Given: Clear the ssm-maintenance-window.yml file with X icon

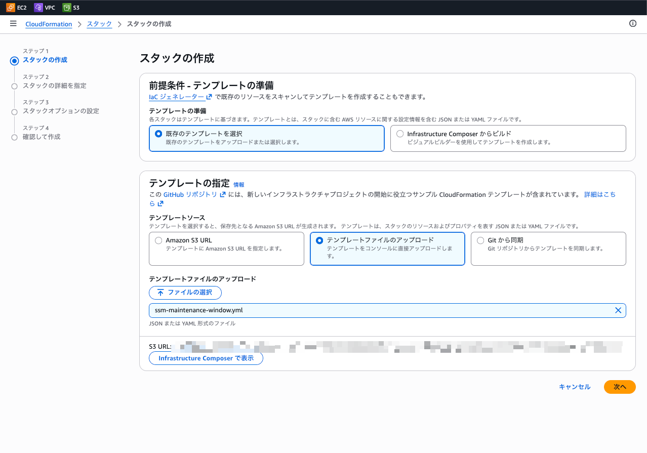Looking at the screenshot, I should (x=618, y=310).
